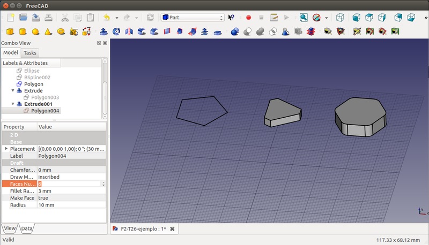Click the Radius value field
Image resolution: width=429 pixels, height=245 pixels.
click(71, 205)
